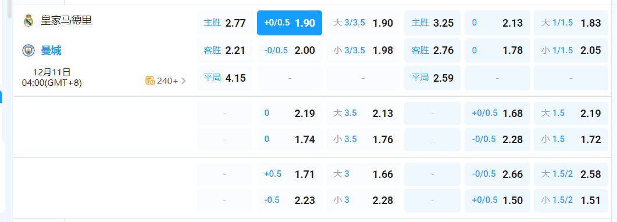Pick handicap -0/0.5 at 2.28
This screenshot has width=617, height=222.
497,139
